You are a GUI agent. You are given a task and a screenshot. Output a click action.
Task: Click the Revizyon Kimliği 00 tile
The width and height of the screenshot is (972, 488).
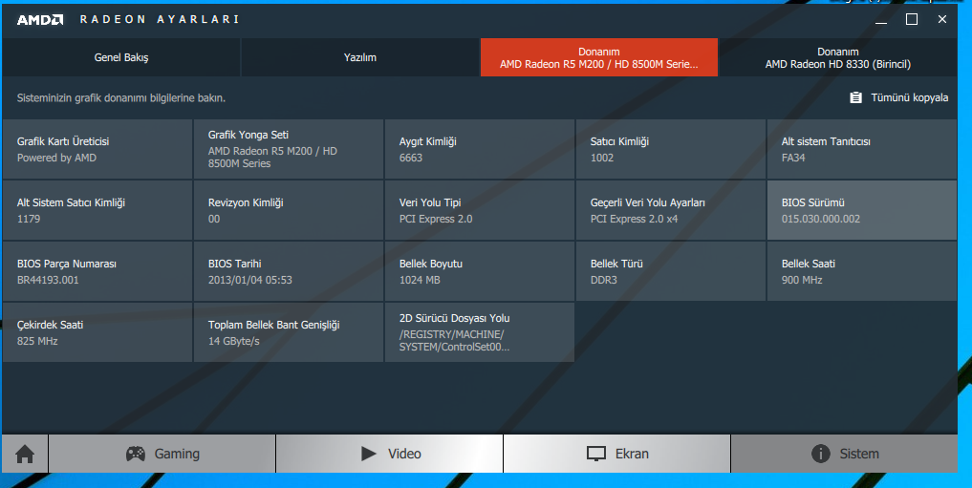point(289,210)
